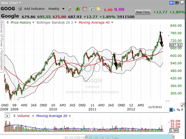Screen dimensions: 186x139
Task: Click the 840.00 price axis label
Action: pyautogui.click(x=176, y=26)
